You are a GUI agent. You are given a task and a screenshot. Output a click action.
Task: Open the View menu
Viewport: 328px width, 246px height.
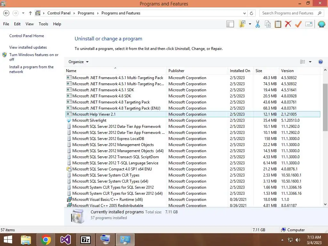(29, 24)
